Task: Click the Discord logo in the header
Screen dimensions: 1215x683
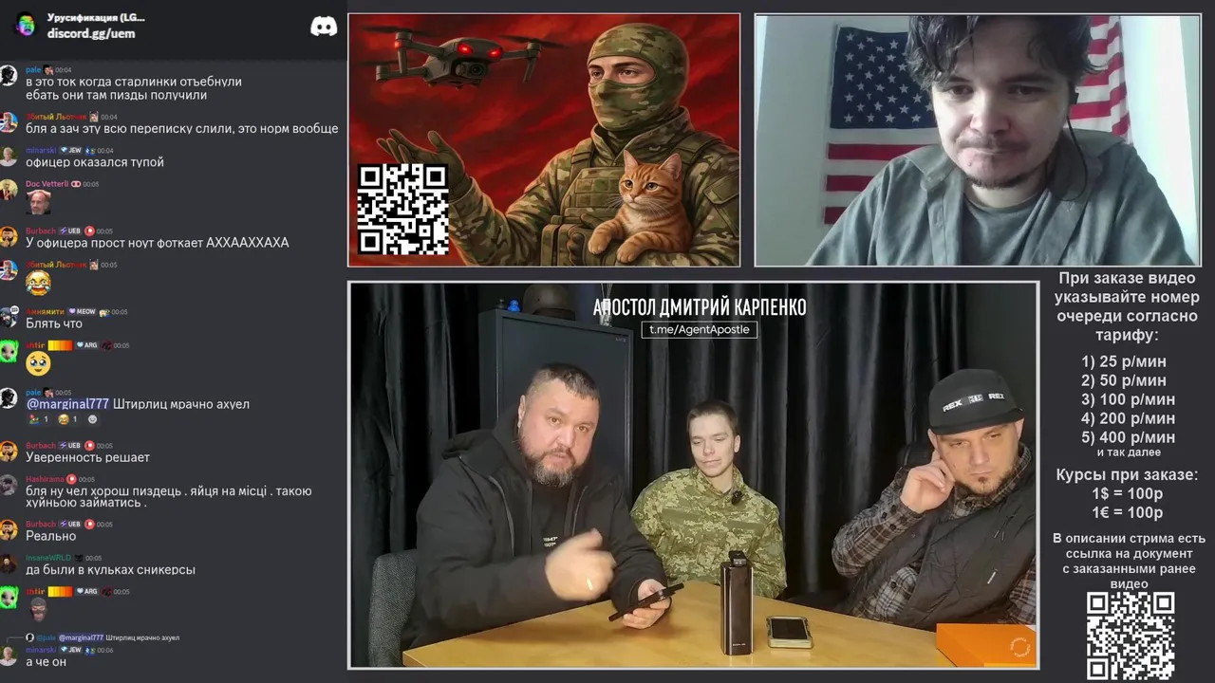Action: coord(324,27)
